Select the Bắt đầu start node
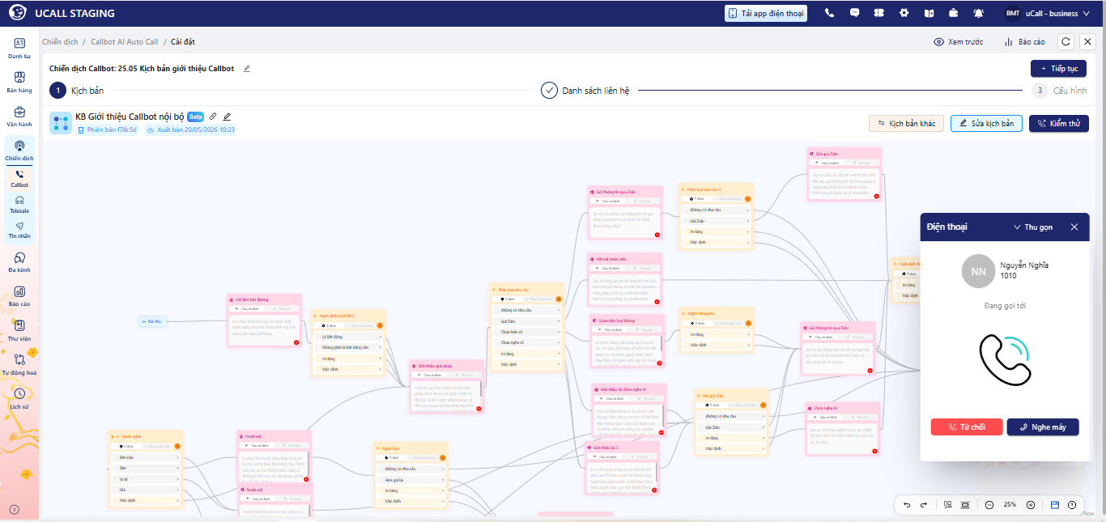This screenshot has height=522, width=1106. (152, 321)
